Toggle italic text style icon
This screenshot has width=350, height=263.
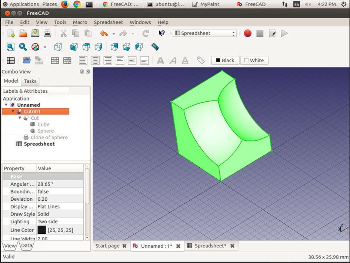tap(173, 60)
